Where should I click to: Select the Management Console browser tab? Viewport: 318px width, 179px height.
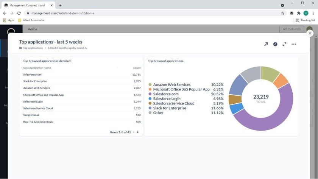point(28,5)
